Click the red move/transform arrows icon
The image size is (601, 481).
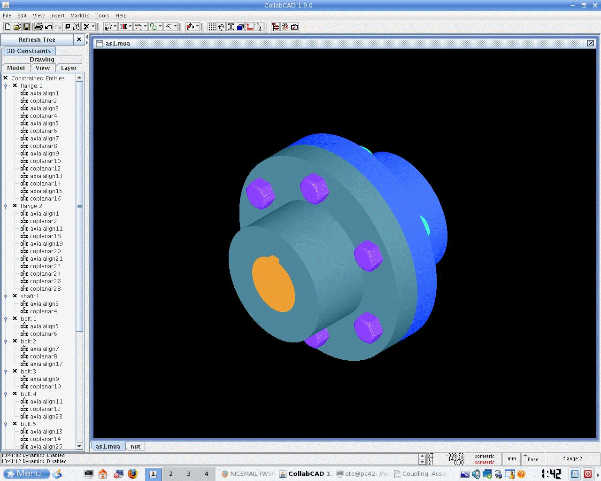coord(190,27)
